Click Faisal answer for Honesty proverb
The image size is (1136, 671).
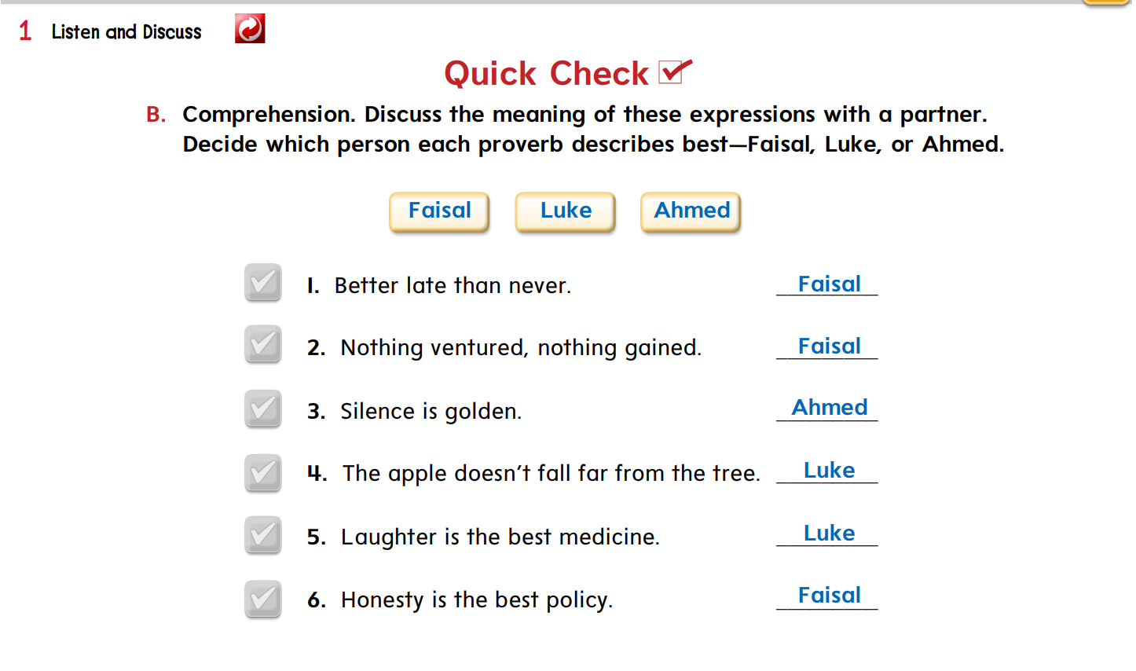click(827, 596)
